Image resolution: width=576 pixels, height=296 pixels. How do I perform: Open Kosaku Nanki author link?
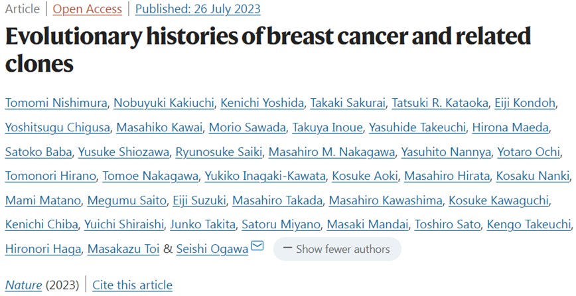click(x=533, y=176)
